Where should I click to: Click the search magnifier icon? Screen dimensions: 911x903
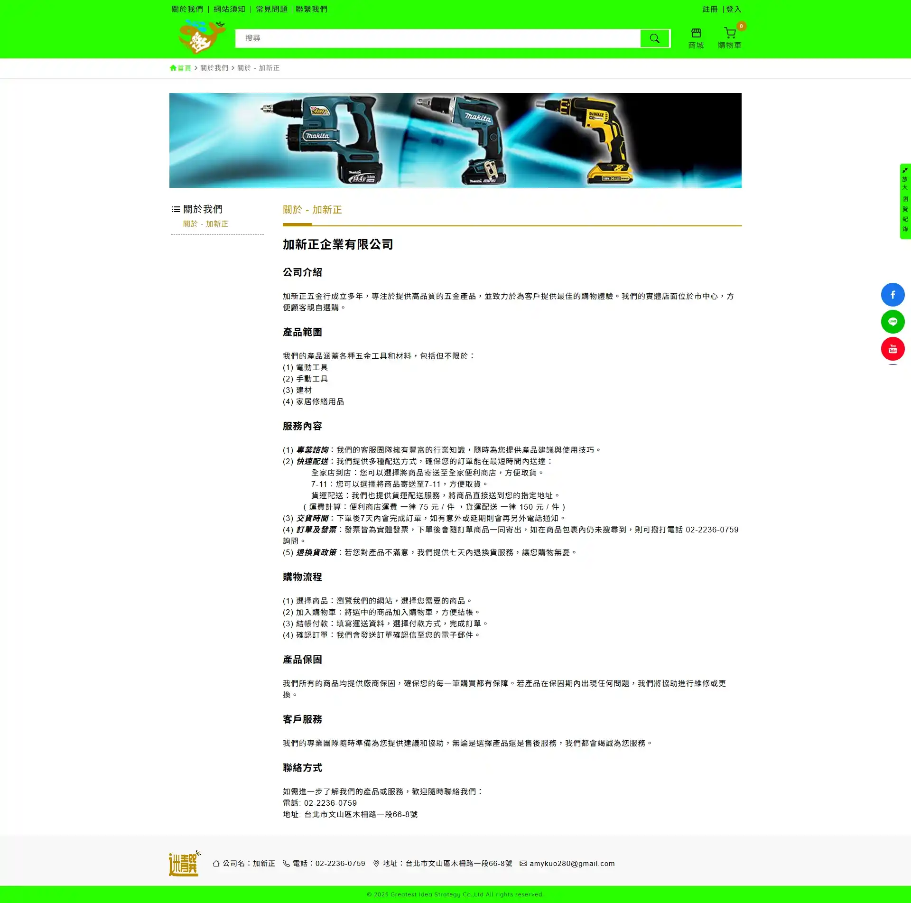pyautogui.click(x=655, y=38)
